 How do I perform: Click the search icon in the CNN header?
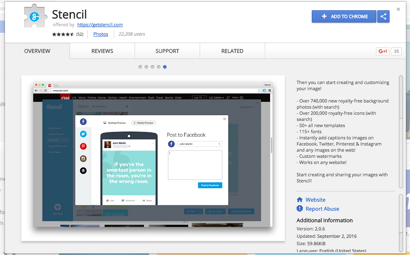[228, 98]
